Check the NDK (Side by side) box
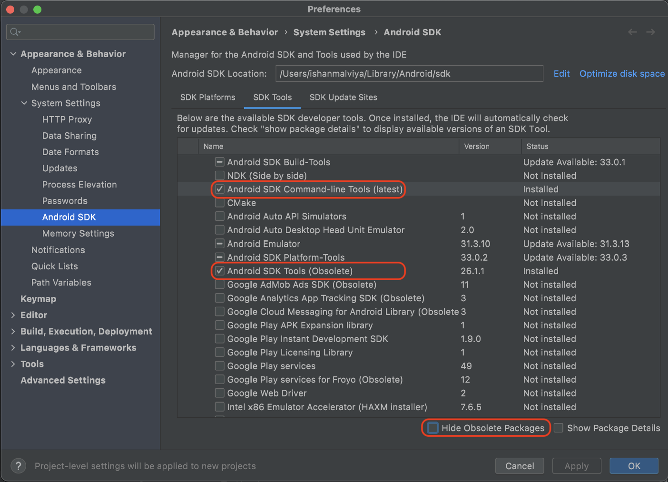This screenshot has height=482, width=668. click(x=219, y=175)
